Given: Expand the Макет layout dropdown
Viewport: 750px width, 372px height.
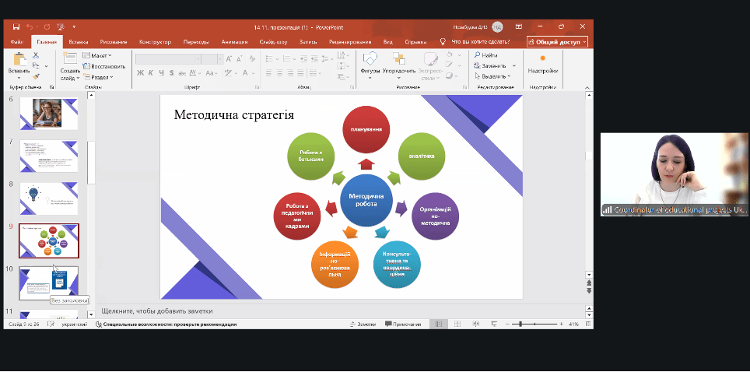Looking at the screenshot, I should click(101, 56).
